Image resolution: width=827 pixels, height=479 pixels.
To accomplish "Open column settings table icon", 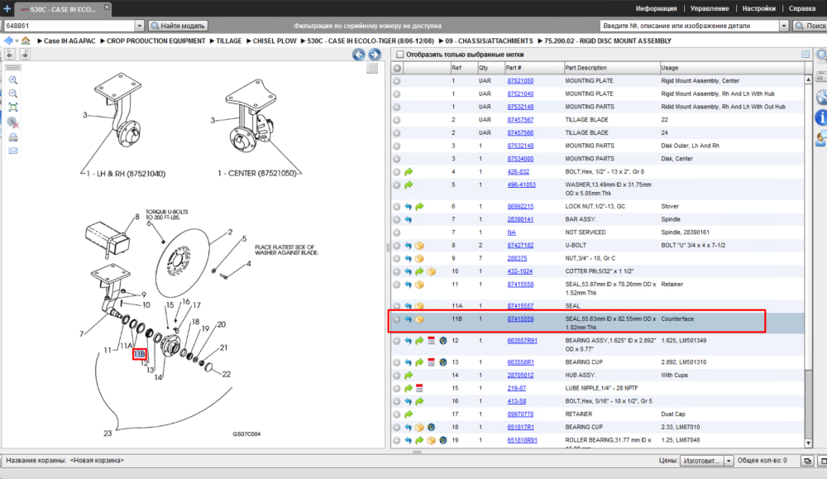I will 805,55.
